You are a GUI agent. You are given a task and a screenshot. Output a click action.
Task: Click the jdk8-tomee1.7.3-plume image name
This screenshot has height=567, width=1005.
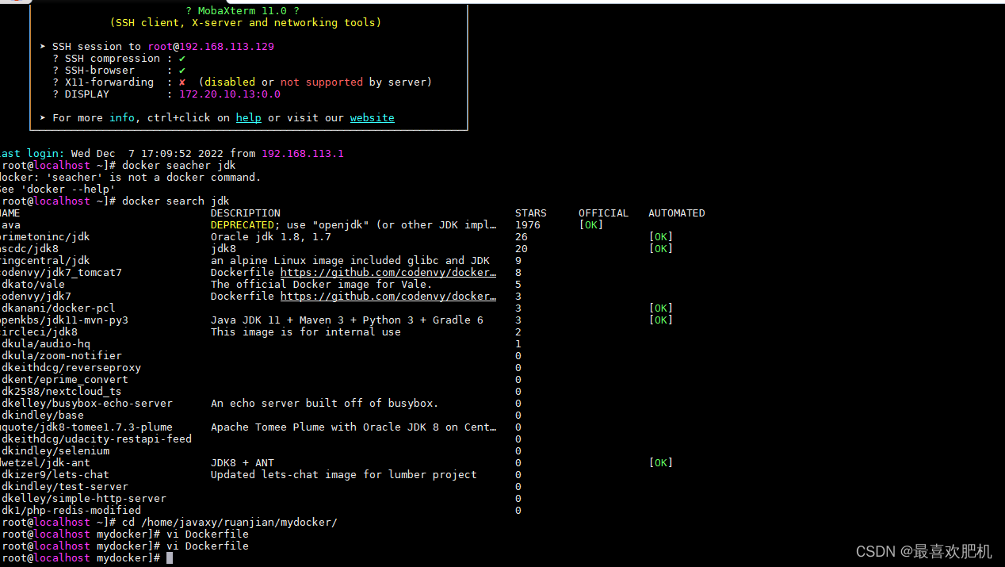click(x=86, y=427)
